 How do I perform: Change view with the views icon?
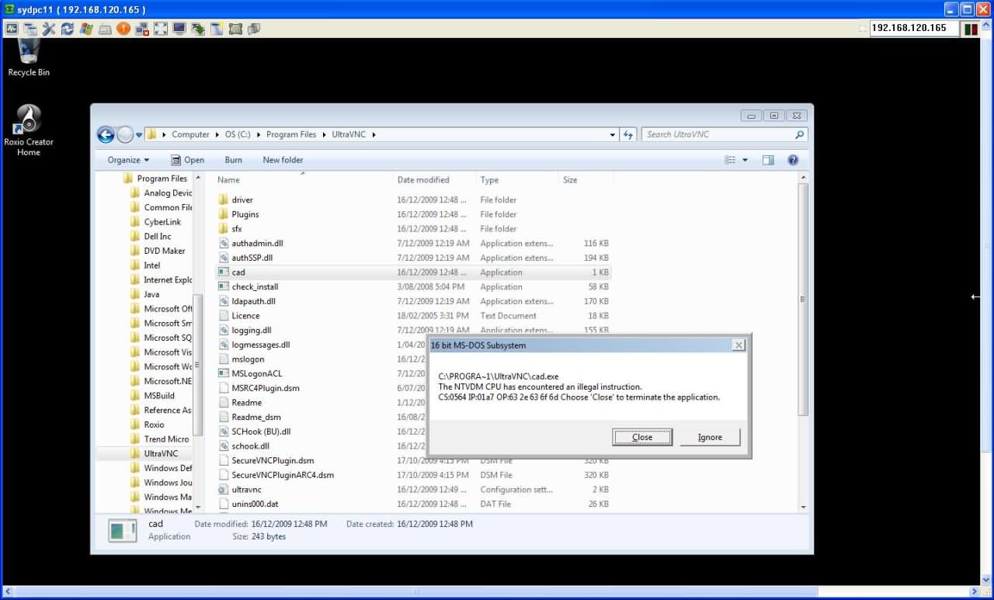click(730, 160)
